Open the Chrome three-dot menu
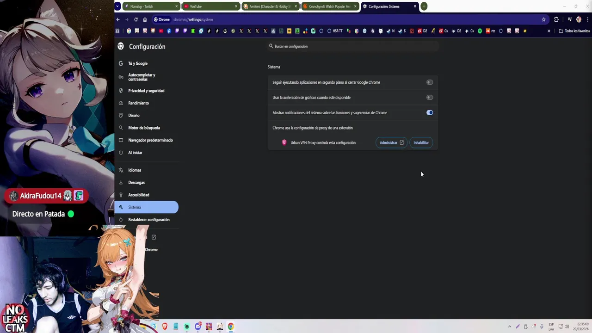The width and height of the screenshot is (592, 333). (x=587, y=19)
